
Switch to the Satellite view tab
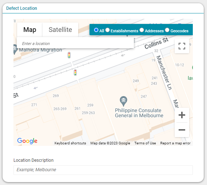pyautogui.click(x=60, y=30)
